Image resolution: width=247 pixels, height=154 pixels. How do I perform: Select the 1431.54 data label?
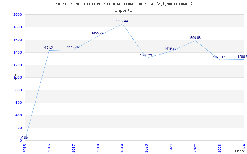pos(49,48)
